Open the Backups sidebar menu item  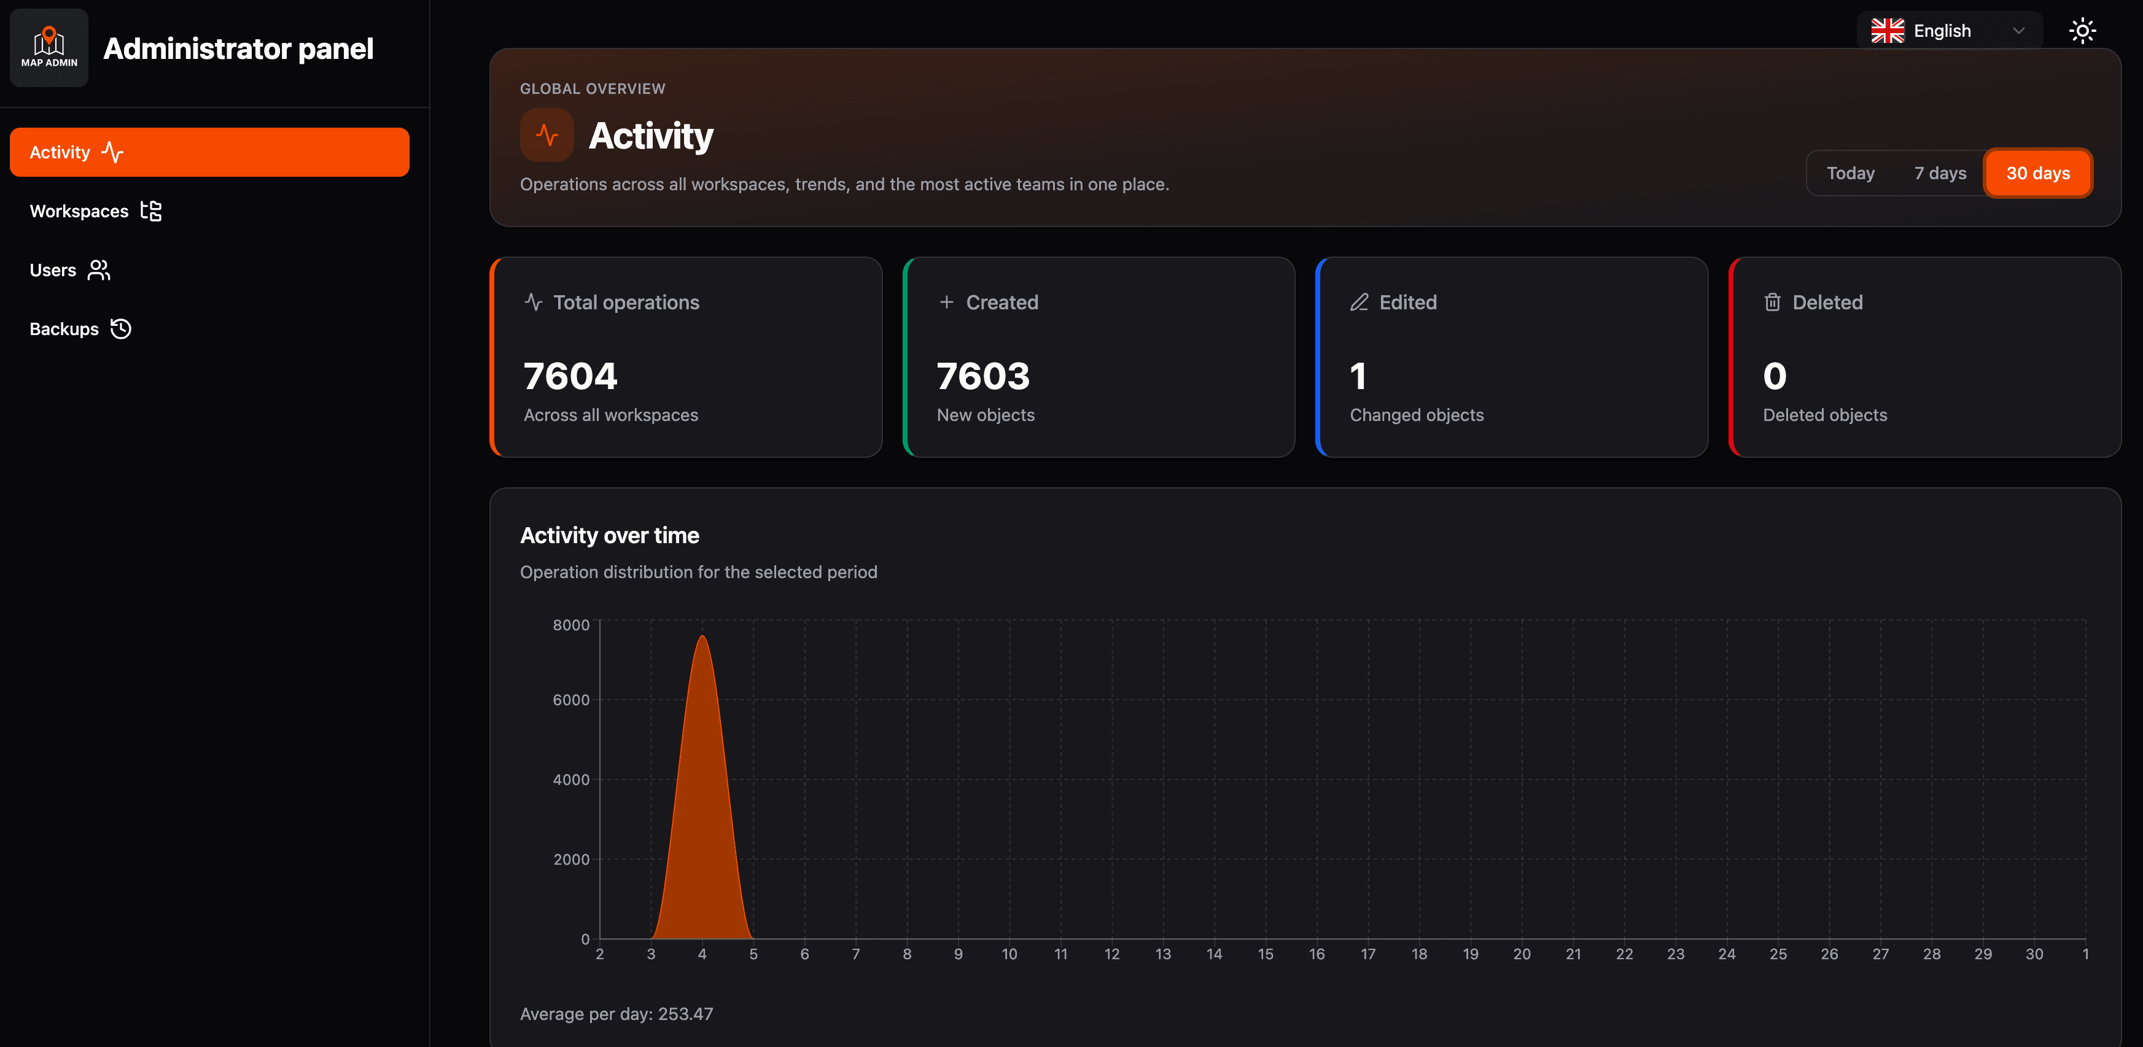click(x=209, y=330)
